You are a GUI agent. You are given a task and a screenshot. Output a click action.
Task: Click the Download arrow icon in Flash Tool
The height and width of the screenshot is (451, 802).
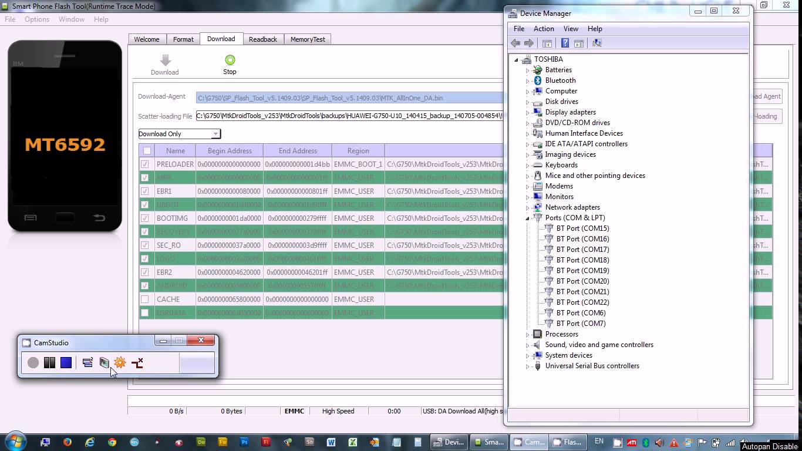pos(165,60)
